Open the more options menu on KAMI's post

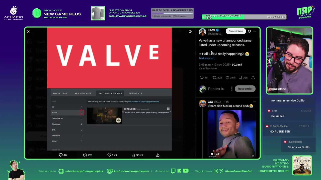[254, 31]
